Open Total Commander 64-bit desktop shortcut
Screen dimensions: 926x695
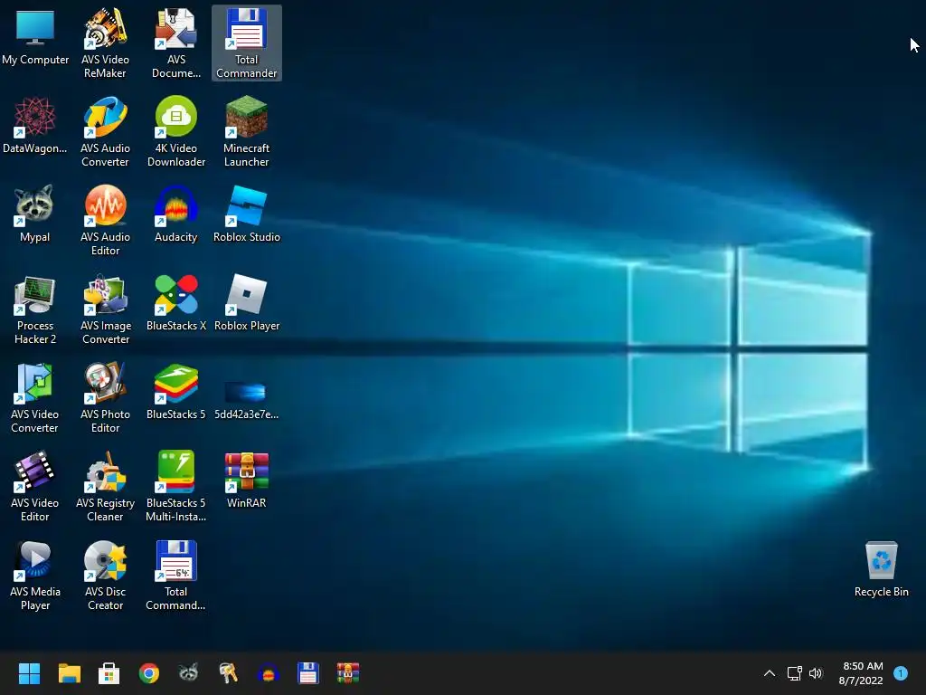176,575
